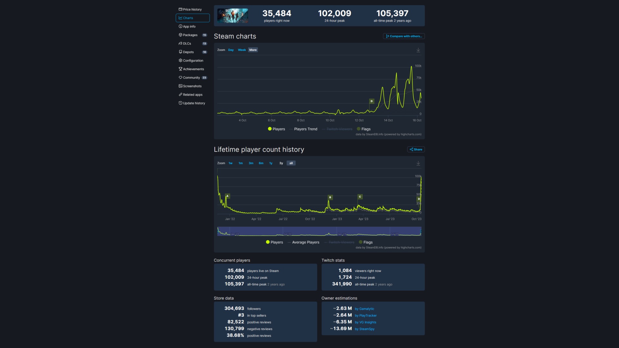
Task: Toggle Players Trend visibility in chart legend
Action: click(x=306, y=129)
